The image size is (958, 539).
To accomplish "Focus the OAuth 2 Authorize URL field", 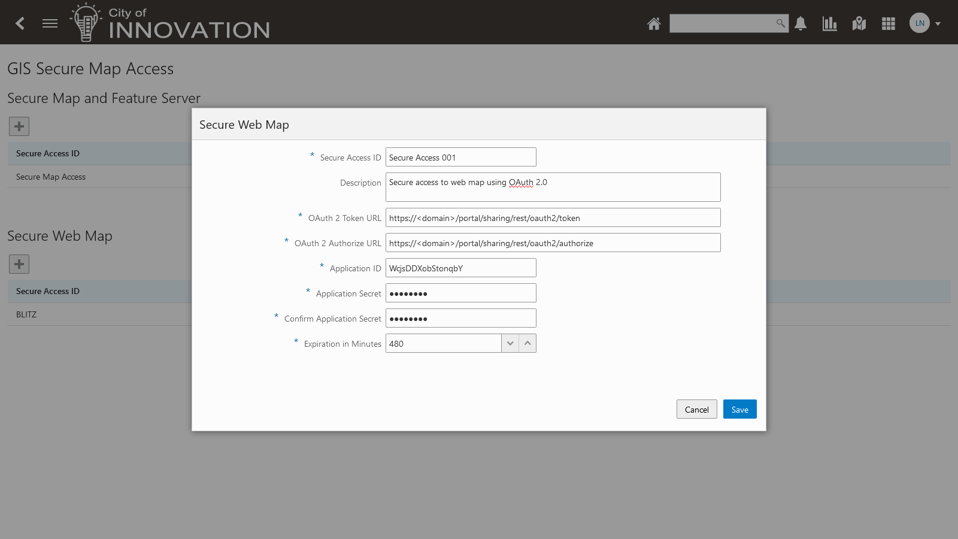I will click(553, 243).
